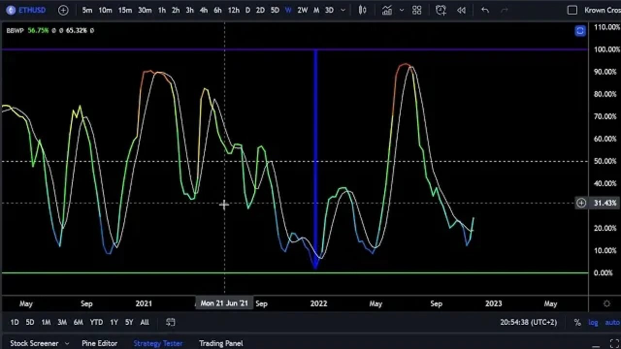Start bar replay mode
Viewport: 621px width, 349px height.
click(461, 10)
